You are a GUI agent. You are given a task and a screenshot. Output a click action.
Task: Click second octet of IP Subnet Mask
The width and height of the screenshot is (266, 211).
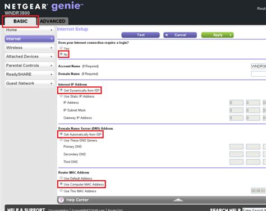pos(253,111)
